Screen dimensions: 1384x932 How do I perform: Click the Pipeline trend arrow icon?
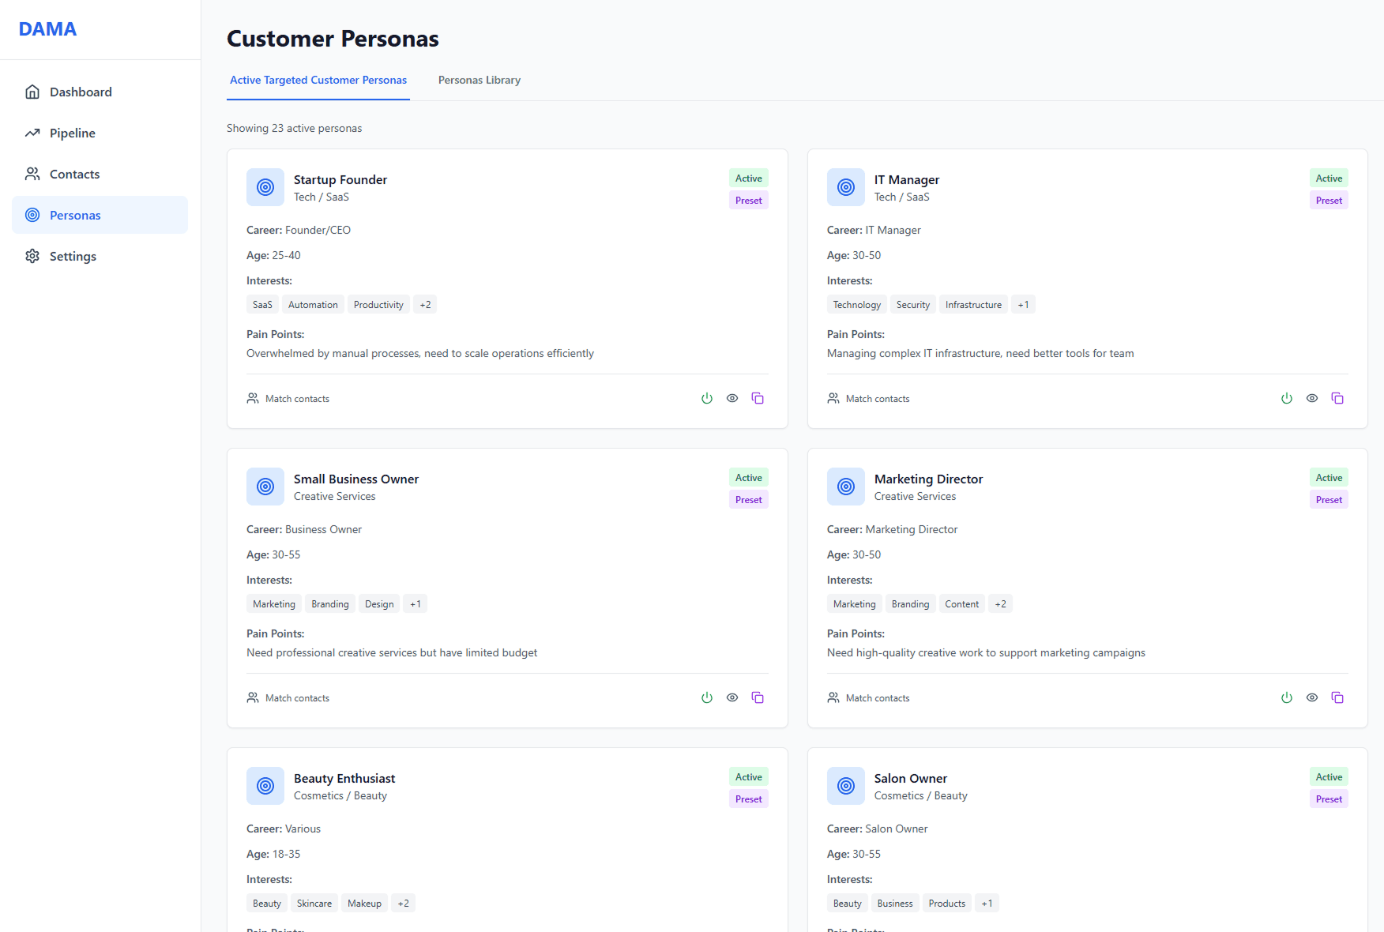coord(32,133)
